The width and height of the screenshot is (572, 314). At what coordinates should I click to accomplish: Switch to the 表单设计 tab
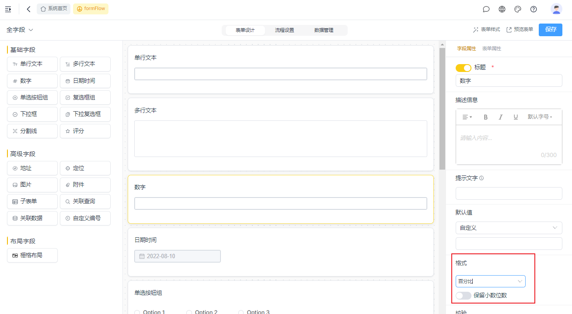pos(245,30)
